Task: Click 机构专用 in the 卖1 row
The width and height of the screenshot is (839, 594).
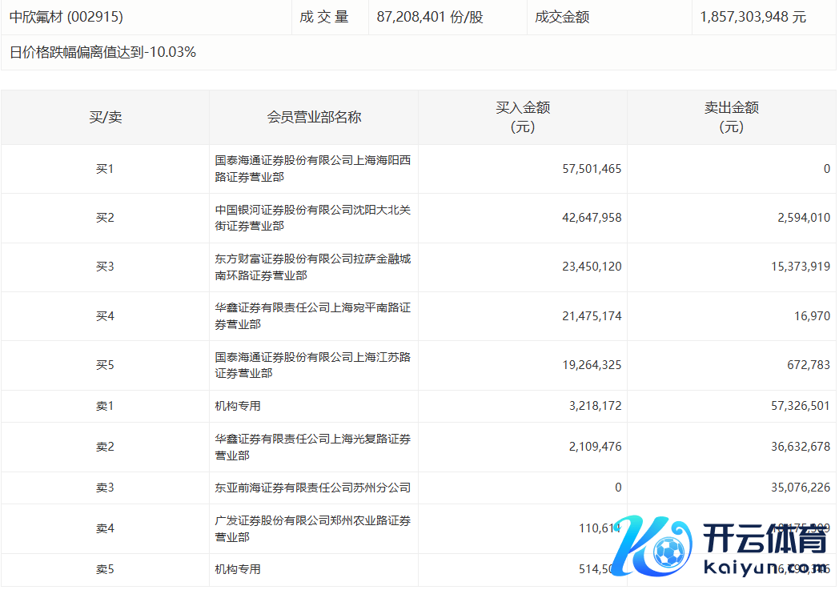Action: pos(238,406)
